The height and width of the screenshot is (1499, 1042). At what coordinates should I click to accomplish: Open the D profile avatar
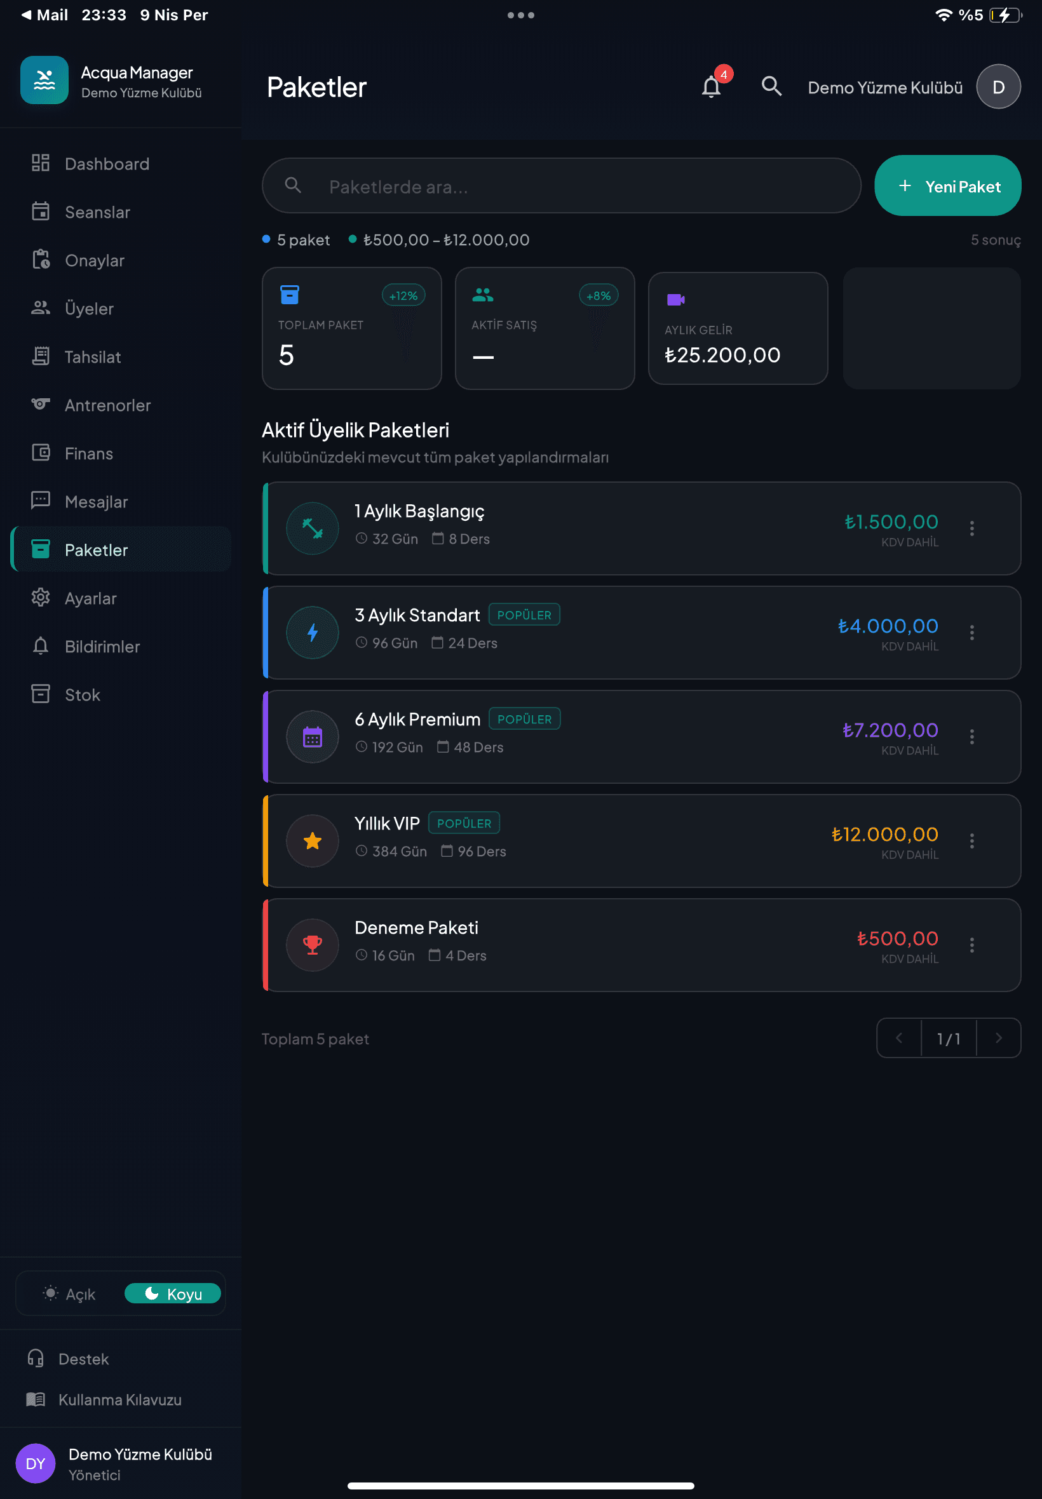pyautogui.click(x=998, y=87)
